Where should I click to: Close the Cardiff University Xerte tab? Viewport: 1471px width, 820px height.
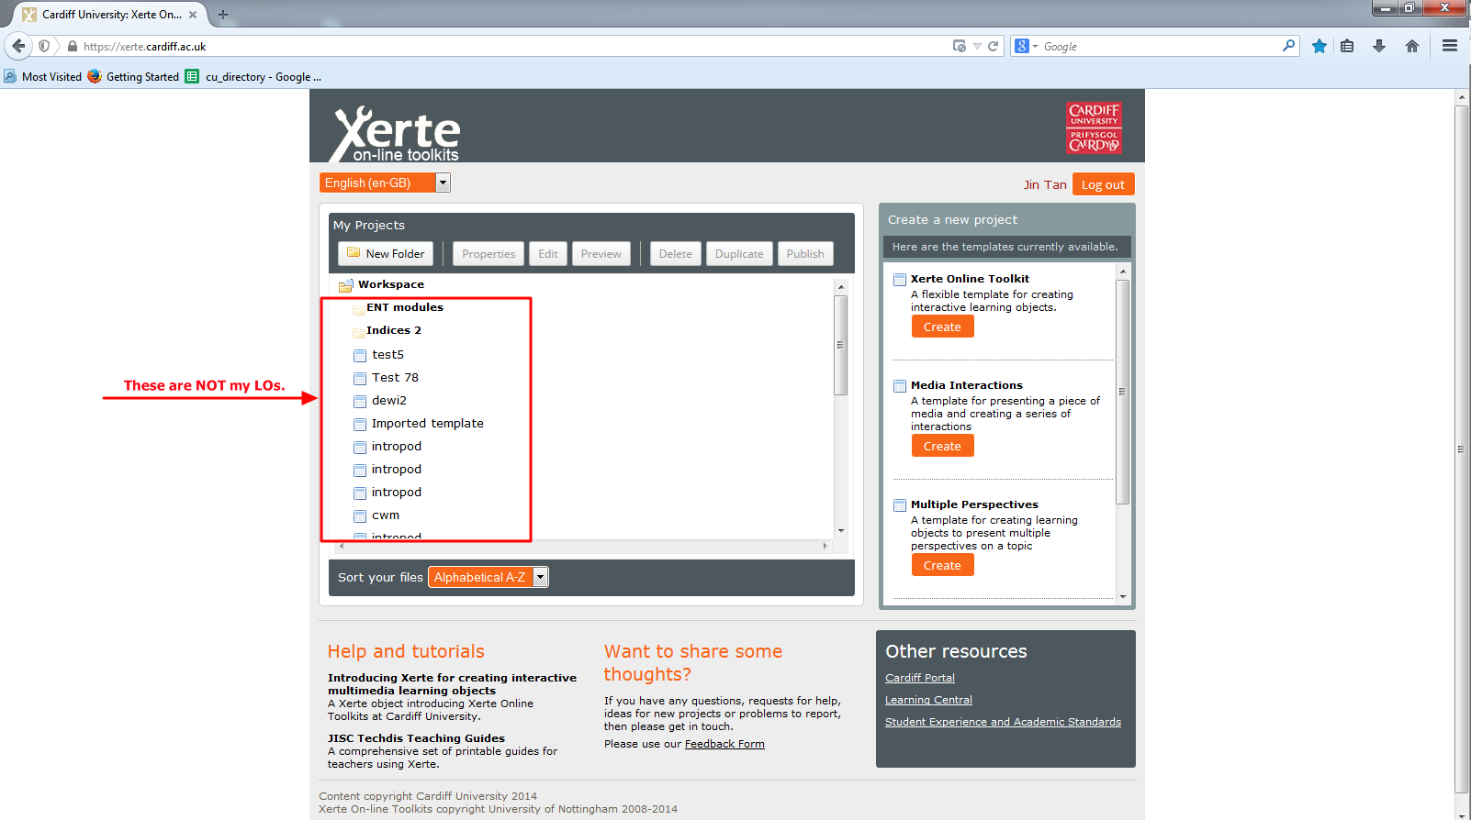point(193,15)
